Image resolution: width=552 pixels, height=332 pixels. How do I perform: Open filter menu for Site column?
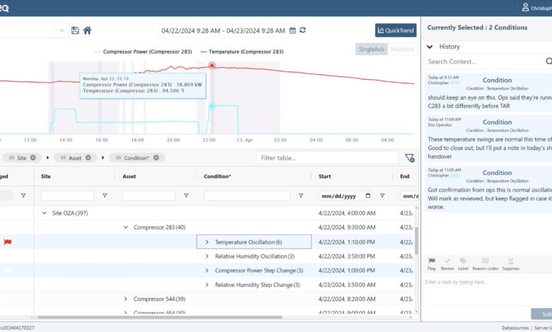105,196
